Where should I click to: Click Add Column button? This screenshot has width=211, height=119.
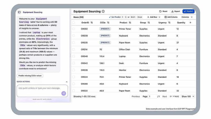click(171, 17)
